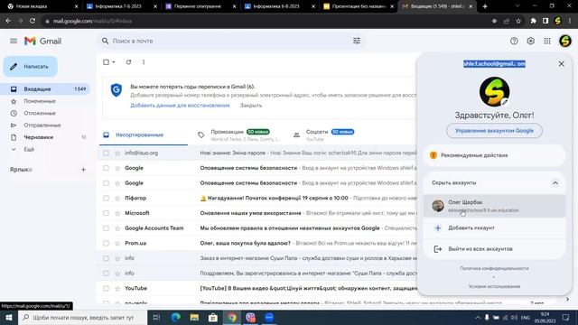578x325 pixels.
Task: Show hidden system tray icons
Action: [478, 317]
